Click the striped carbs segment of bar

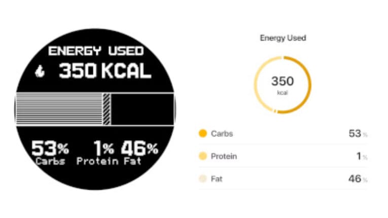pyautogui.click(x=59, y=109)
